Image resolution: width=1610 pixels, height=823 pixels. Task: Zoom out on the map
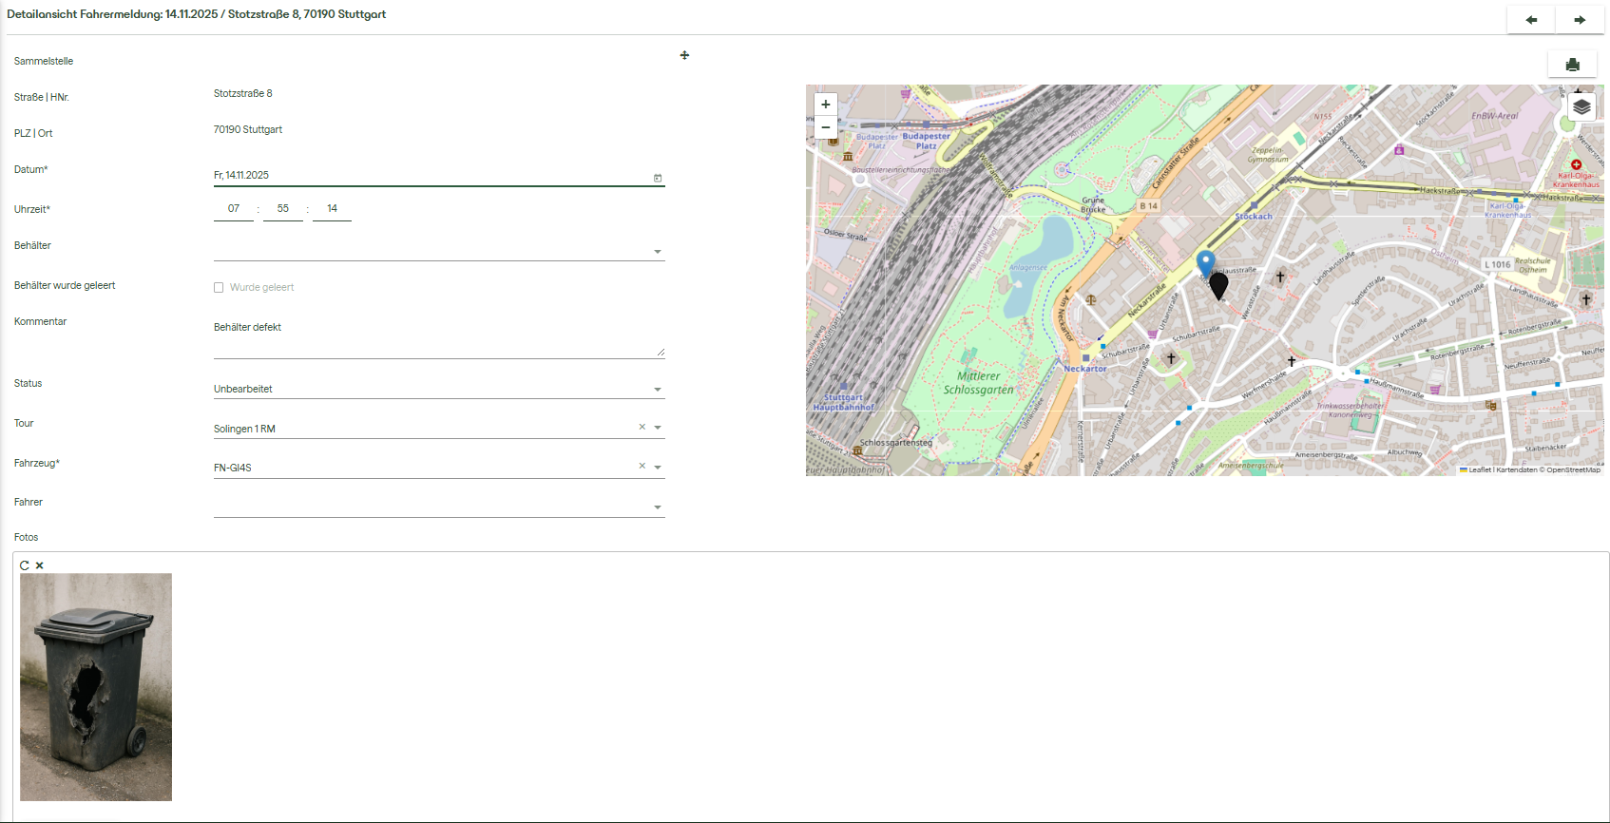point(825,127)
